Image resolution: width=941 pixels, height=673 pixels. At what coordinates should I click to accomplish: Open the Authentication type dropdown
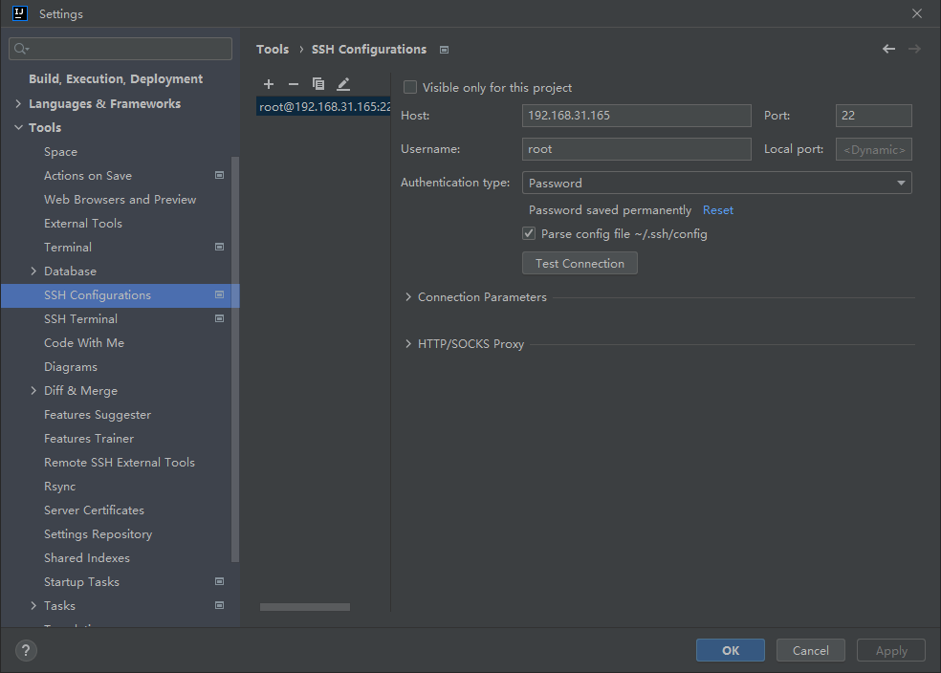point(716,183)
